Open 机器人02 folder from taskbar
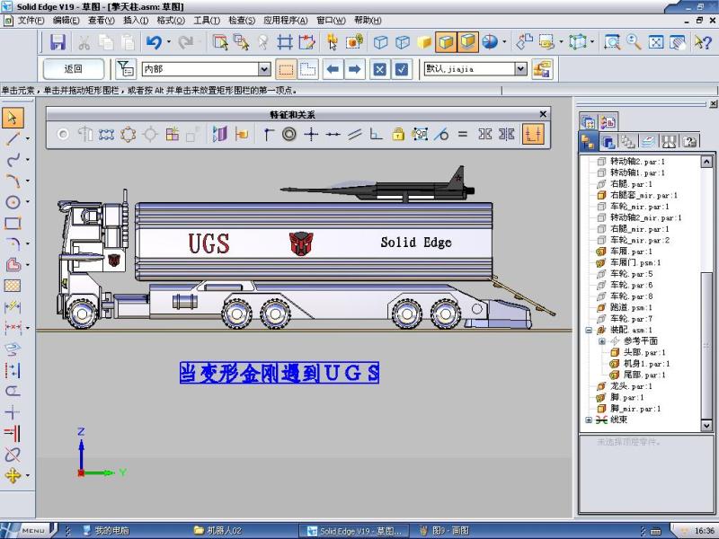This screenshot has height=539, width=719. click(x=217, y=531)
